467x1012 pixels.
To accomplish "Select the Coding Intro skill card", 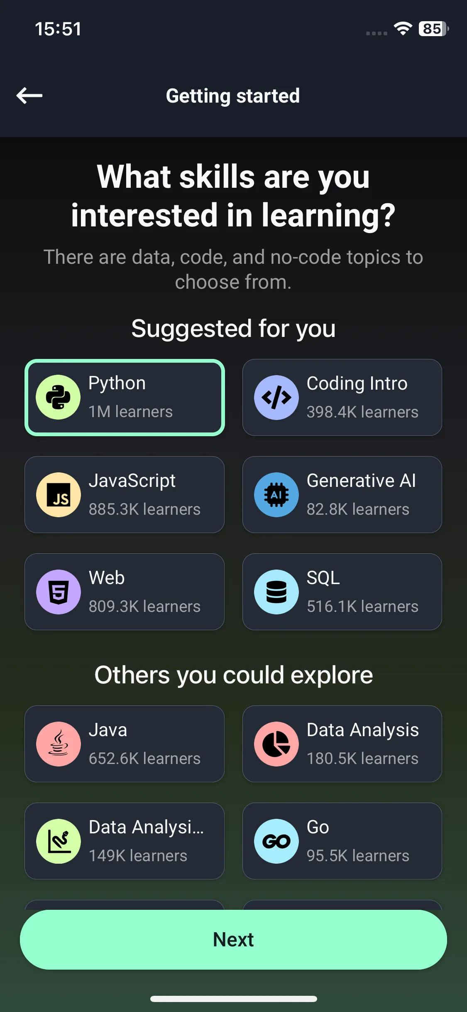I will [342, 397].
